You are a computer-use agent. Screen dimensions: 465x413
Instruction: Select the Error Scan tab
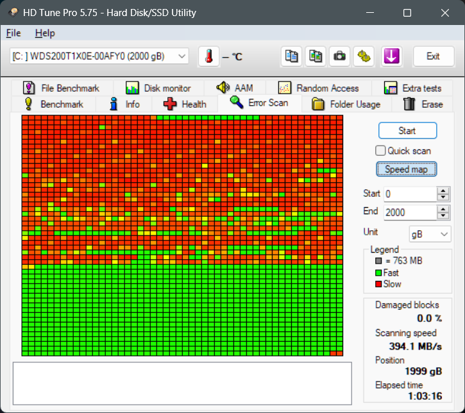(260, 103)
